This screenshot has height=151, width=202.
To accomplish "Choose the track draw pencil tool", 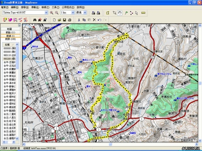I will coord(5,20).
